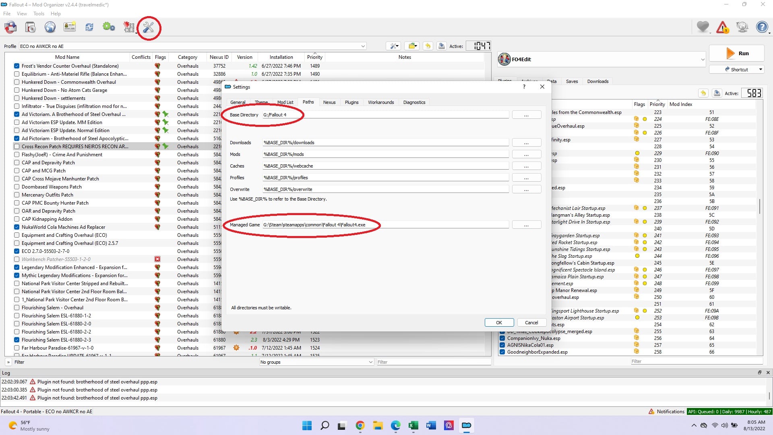The height and width of the screenshot is (435, 773).
Task: Click the Settings dialog help question mark
Action: pos(524,87)
